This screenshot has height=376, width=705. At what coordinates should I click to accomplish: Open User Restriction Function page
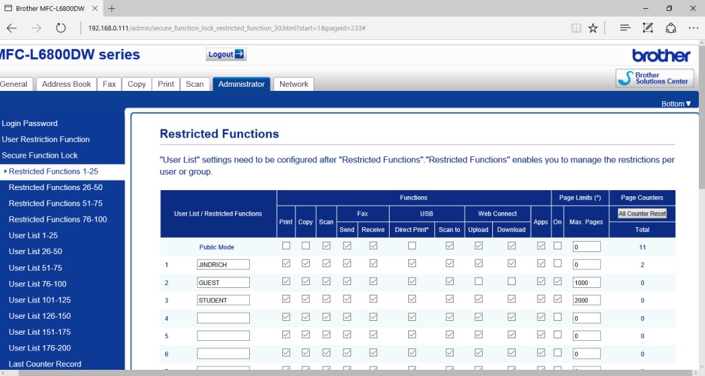coord(45,139)
